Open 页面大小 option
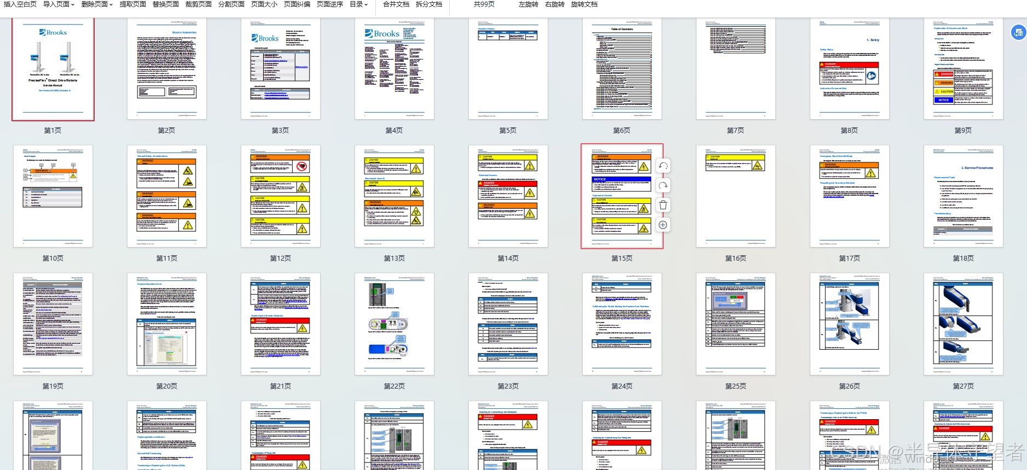This screenshot has height=470, width=1027. (x=264, y=4)
